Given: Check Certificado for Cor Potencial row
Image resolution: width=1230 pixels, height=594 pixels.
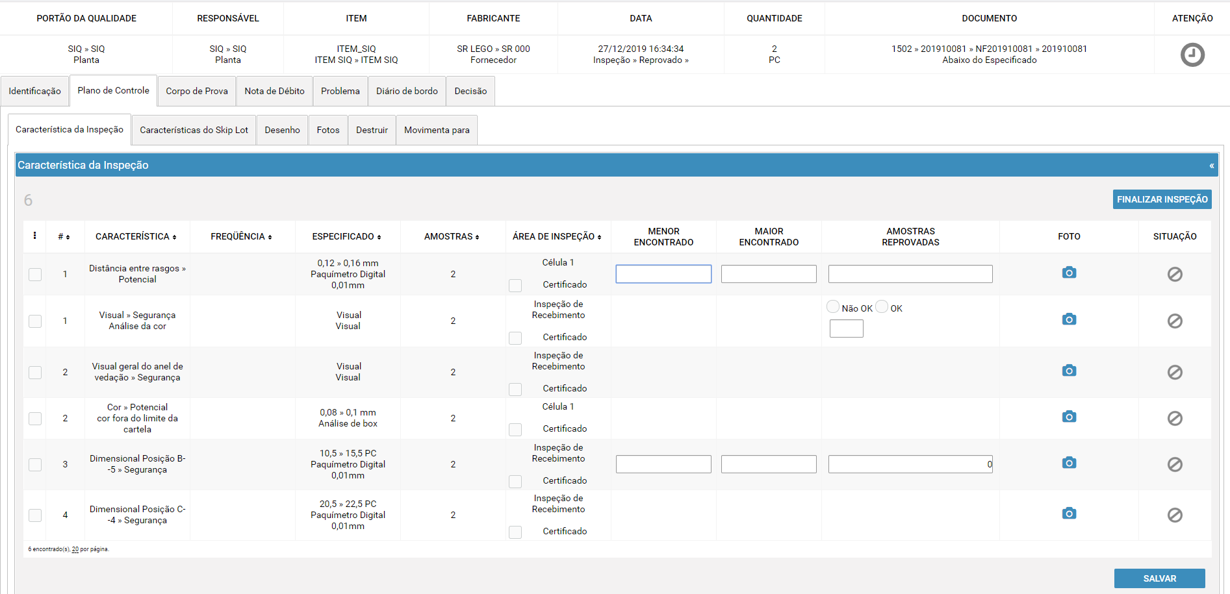Looking at the screenshot, I should 515,430.
